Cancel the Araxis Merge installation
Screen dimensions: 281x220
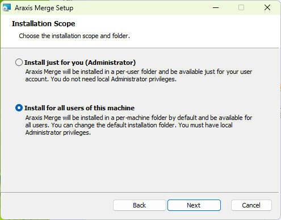pos(251,205)
